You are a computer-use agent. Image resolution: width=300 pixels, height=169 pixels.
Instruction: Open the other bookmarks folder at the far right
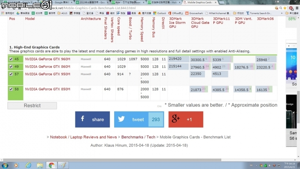pyautogui.click(x=292, y=13)
